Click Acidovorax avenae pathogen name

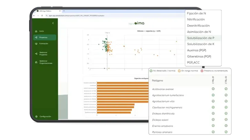tap(163, 89)
